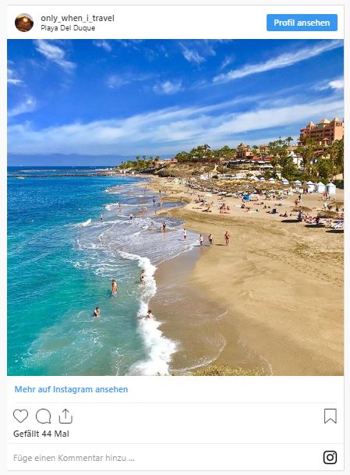Click the 'Profil ansehen' button
This screenshot has height=475, width=350.
click(302, 23)
